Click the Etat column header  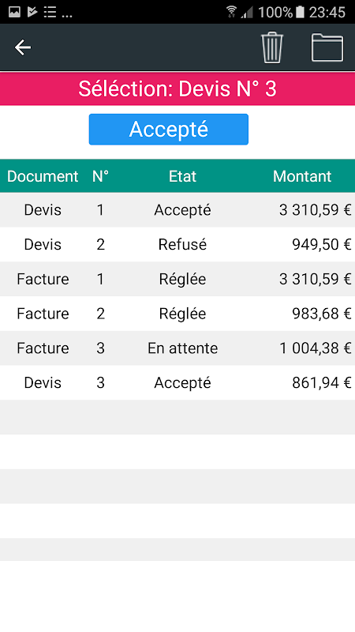(182, 176)
